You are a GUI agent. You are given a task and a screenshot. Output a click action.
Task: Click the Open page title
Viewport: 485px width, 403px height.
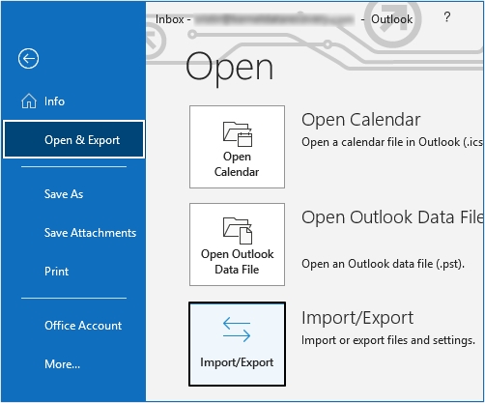click(x=230, y=69)
